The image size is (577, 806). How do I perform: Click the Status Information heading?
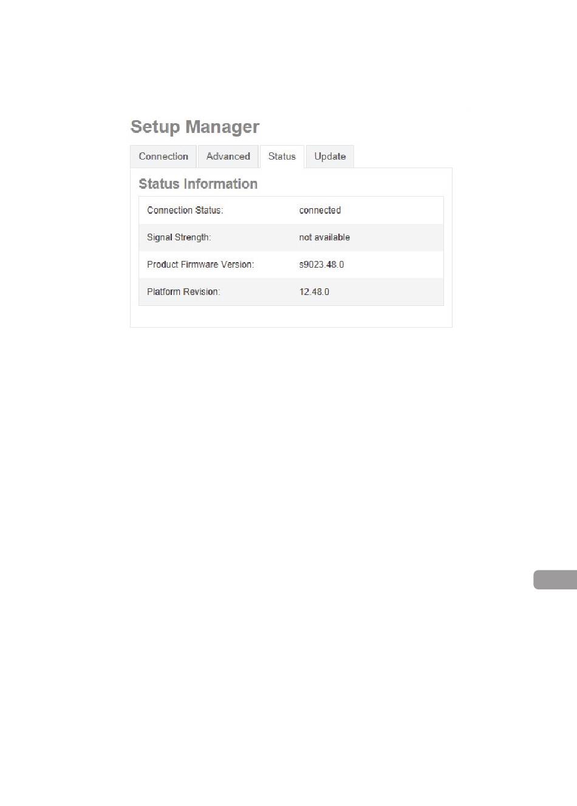coord(198,184)
